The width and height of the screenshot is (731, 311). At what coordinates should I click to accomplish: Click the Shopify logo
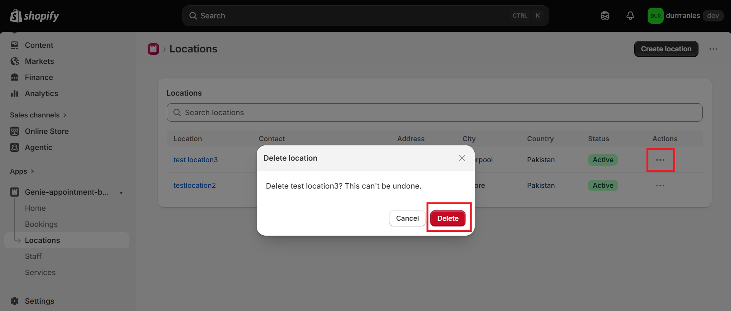click(x=34, y=16)
